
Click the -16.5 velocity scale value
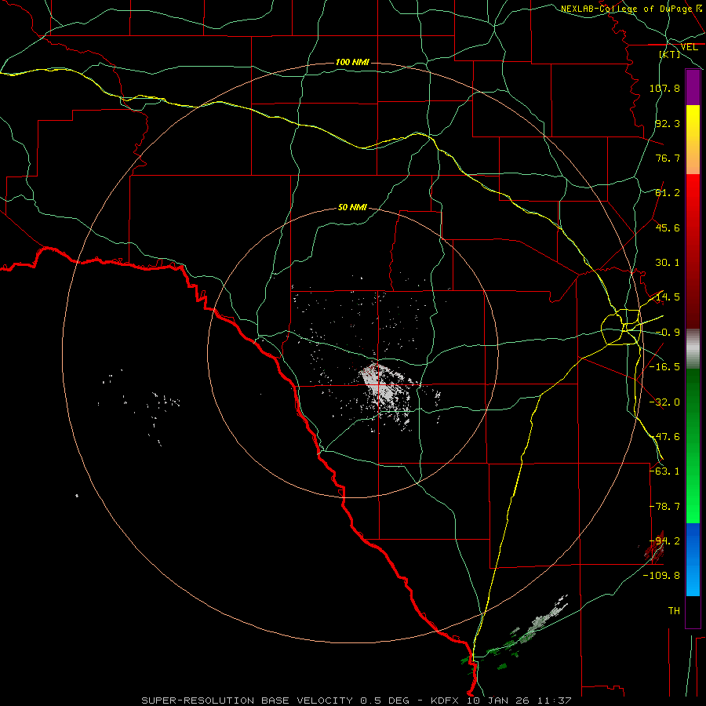coord(664,367)
